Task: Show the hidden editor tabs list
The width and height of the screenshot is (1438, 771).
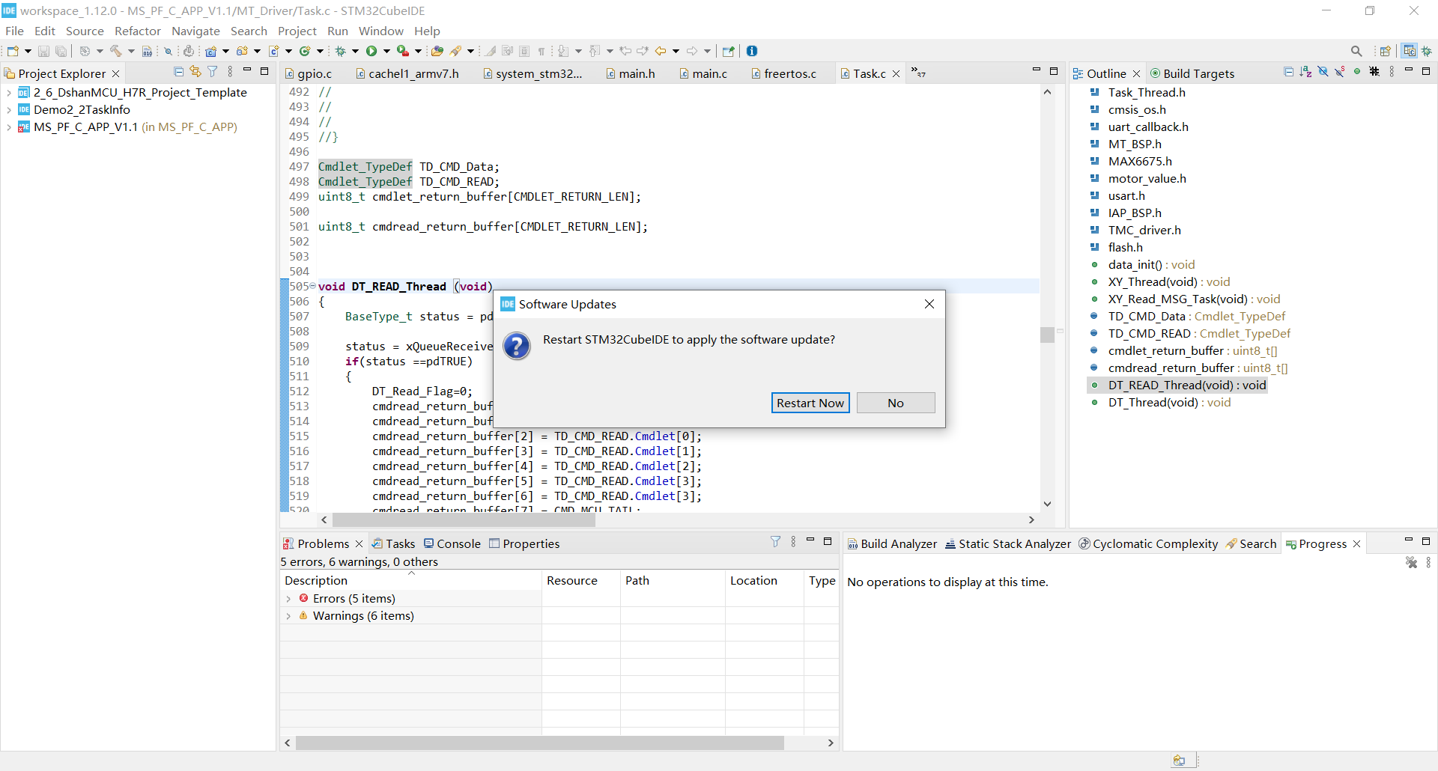Action: pyautogui.click(x=919, y=73)
